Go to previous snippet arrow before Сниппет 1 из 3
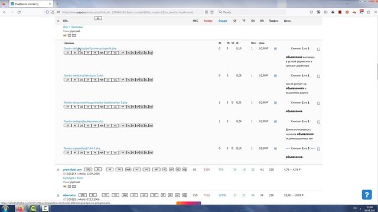This screenshot has width=378, height=212. coord(288,148)
